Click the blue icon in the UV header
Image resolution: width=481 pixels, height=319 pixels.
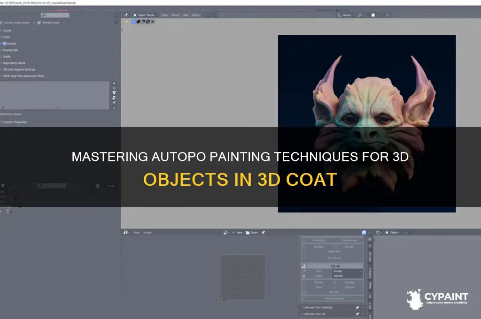point(364,233)
